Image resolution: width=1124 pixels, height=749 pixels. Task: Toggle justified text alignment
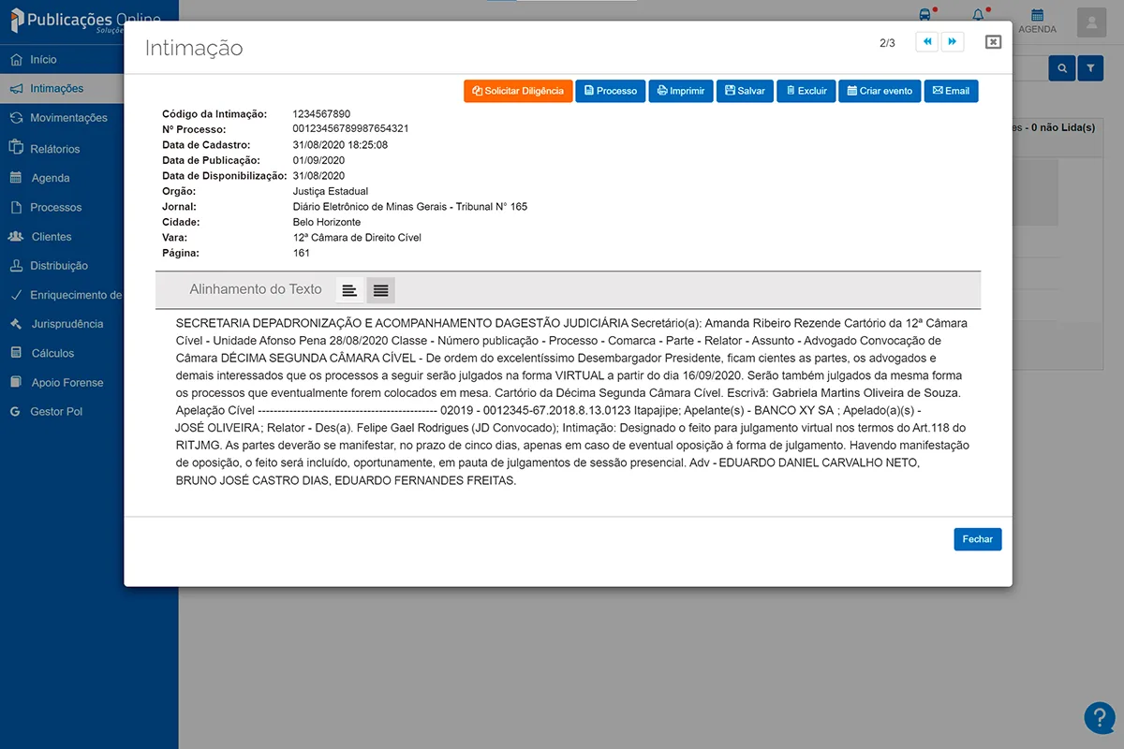pyautogui.click(x=379, y=290)
